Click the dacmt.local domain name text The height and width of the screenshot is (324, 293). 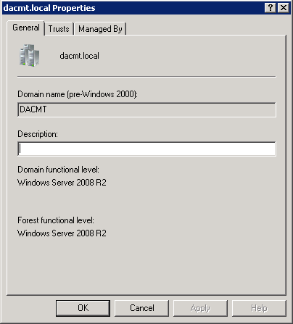pos(79,56)
